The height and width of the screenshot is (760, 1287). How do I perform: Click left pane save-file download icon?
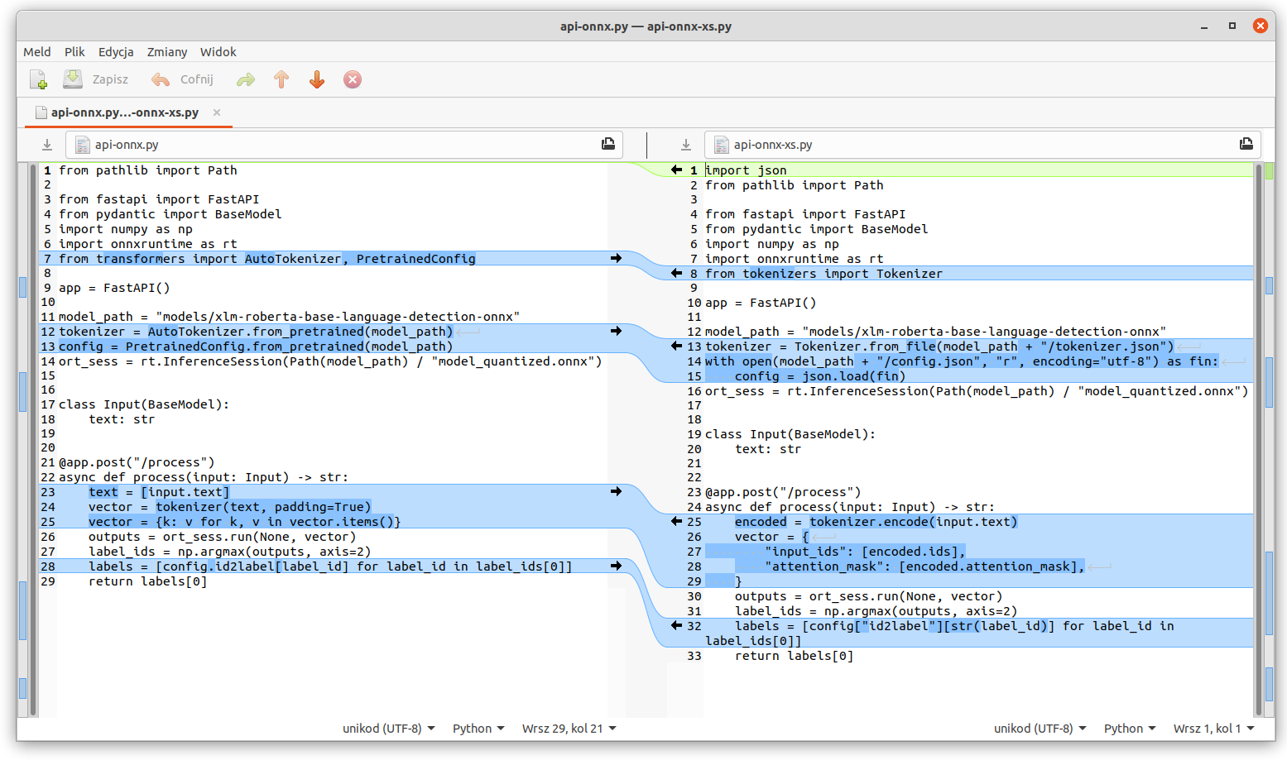coord(47,145)
